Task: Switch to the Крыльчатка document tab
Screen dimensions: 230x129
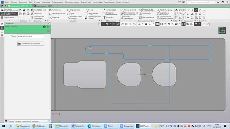Action: pos(45,6)
